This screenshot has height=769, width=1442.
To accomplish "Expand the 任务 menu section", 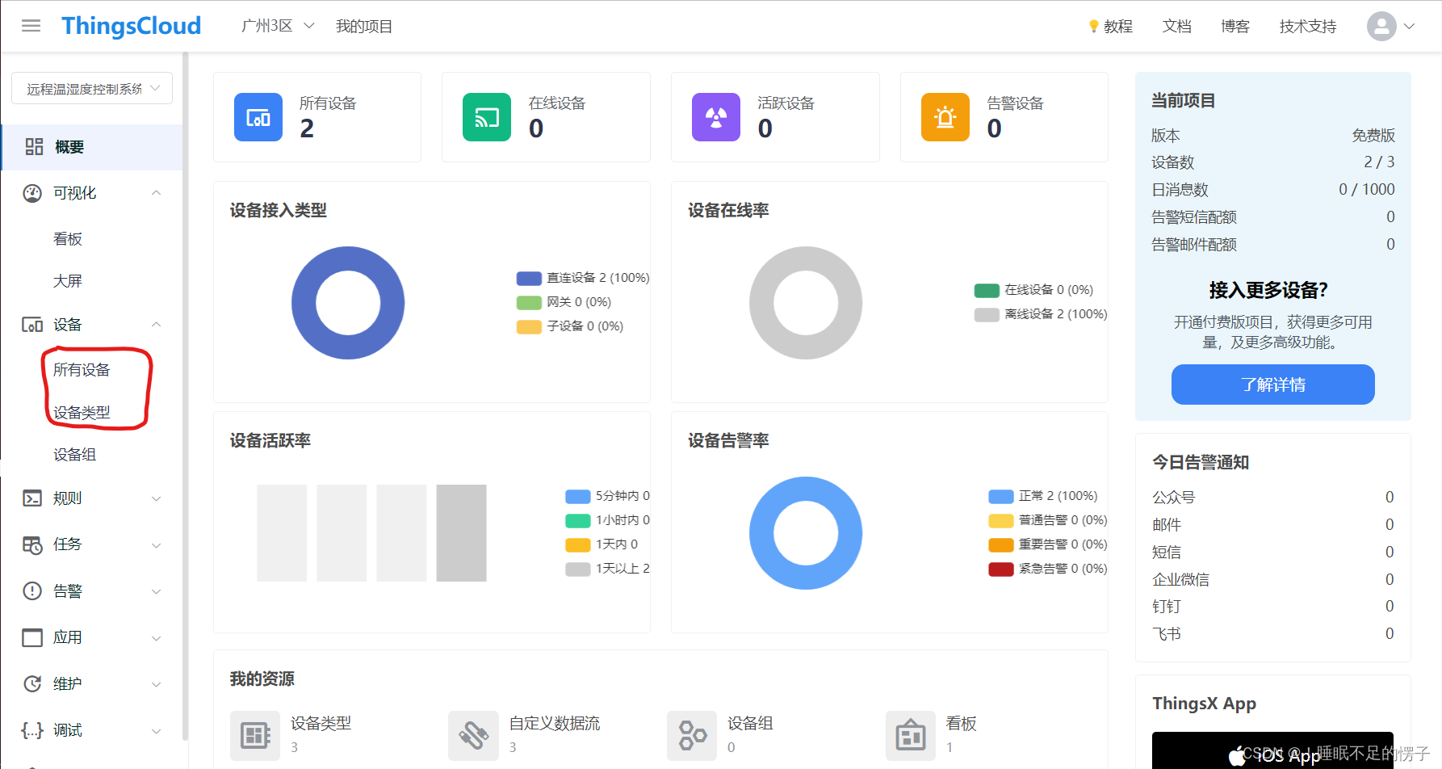I will click(157, 545).
